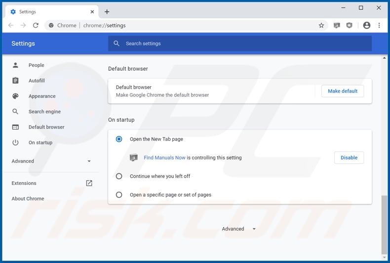Click the Search settings field
The image size is (390, 263).
coord(240,43)
